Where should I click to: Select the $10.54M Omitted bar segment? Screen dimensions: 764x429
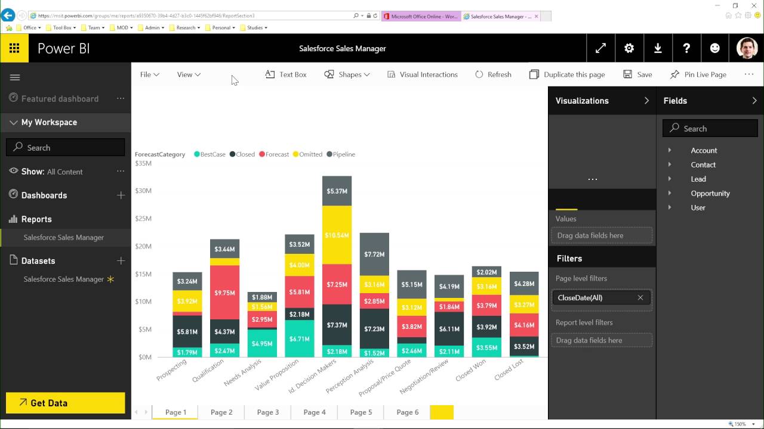click(337, 235)
